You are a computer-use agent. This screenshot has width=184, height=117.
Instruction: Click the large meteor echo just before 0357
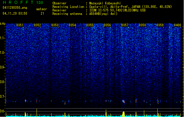[123, 101]
